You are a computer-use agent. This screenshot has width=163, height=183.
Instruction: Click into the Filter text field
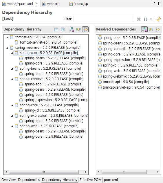104,19
